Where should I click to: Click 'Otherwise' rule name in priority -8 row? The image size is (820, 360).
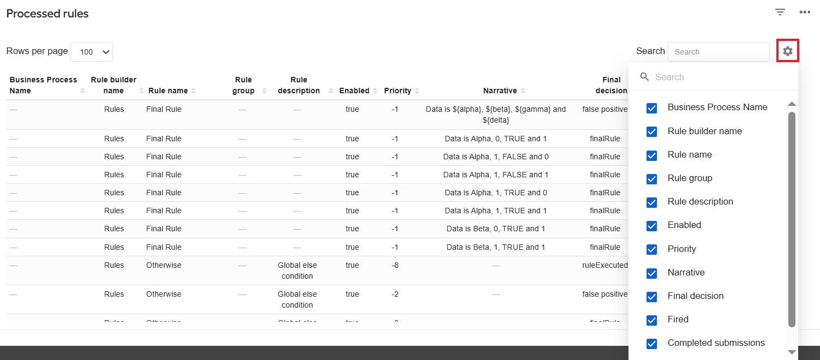164,265
